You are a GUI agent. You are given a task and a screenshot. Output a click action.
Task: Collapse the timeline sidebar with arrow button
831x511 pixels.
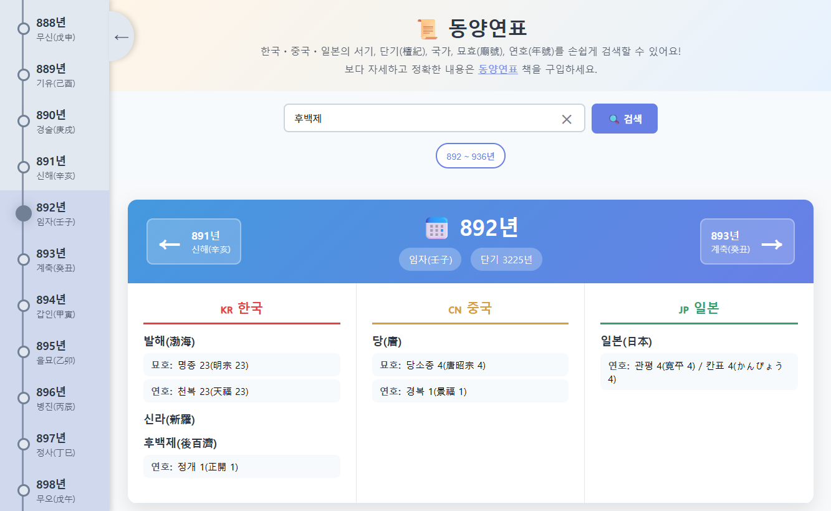tap(121, 37)
